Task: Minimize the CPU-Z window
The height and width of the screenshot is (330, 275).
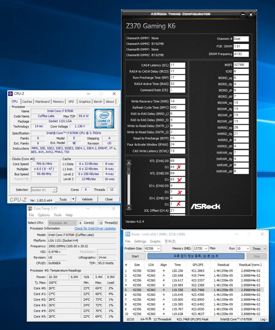Action: pyautogui.click(x=89, y=94)
